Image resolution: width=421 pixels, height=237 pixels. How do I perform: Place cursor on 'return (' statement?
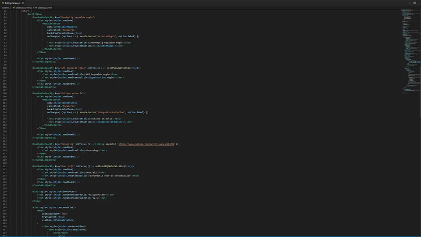pyautogui.click(x=26, y=11)
